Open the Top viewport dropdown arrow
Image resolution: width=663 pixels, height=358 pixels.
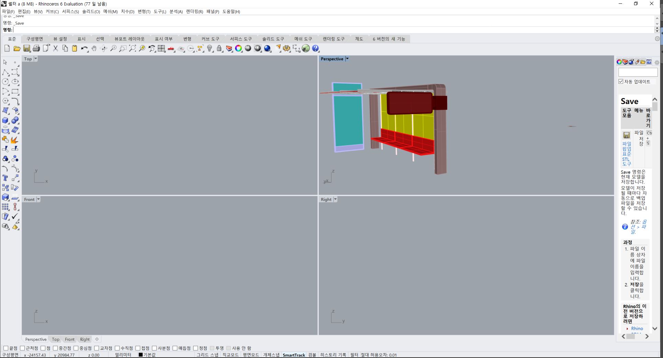coord(36,59)
